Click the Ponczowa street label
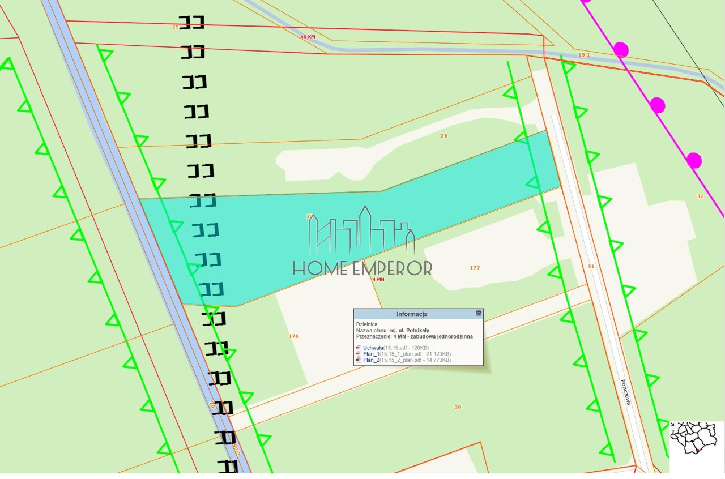This screenshot has height=479, width=725. click(626, 392)
